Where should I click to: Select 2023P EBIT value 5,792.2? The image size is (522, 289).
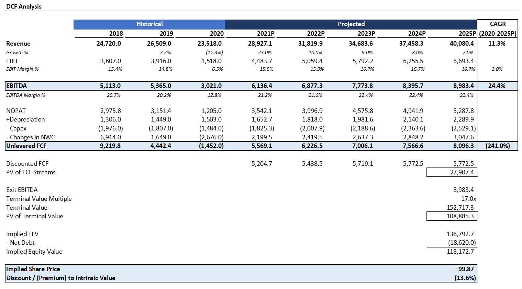pos(363,61)
